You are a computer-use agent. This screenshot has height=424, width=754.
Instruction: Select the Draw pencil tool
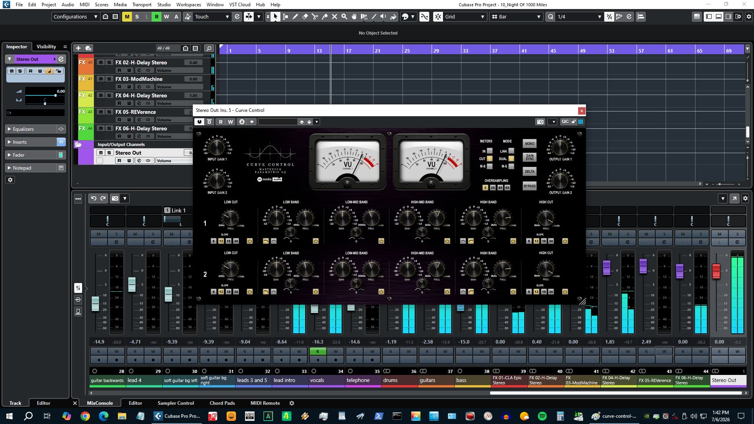coord(295,16)
